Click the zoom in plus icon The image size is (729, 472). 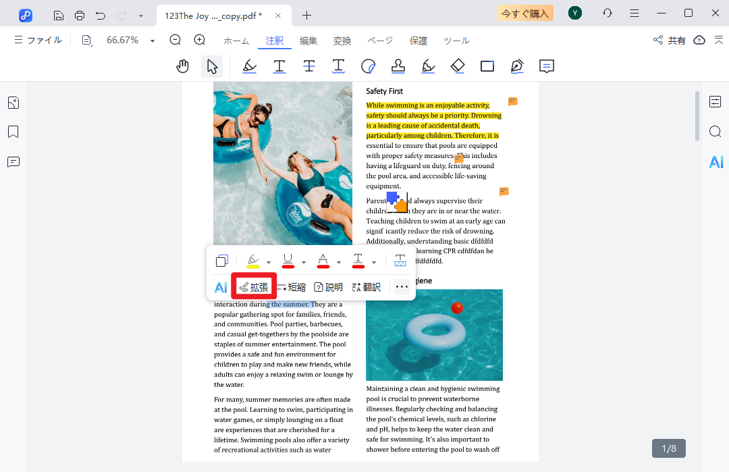pos(200,41)
